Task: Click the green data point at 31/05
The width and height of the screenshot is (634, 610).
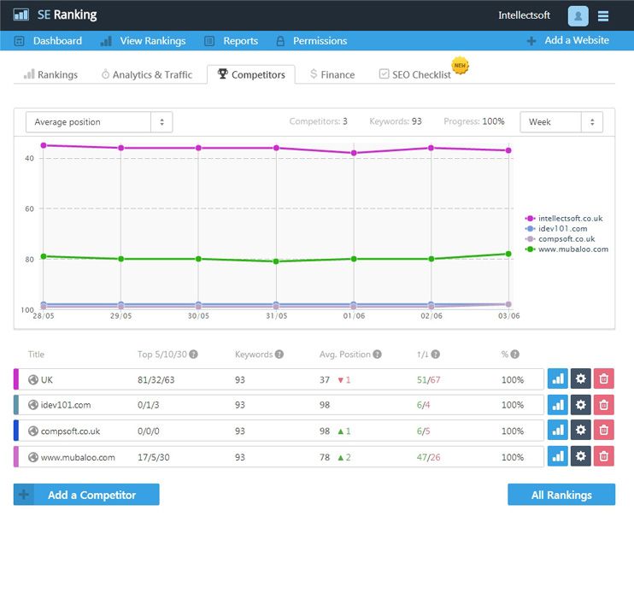Action: 276,261
